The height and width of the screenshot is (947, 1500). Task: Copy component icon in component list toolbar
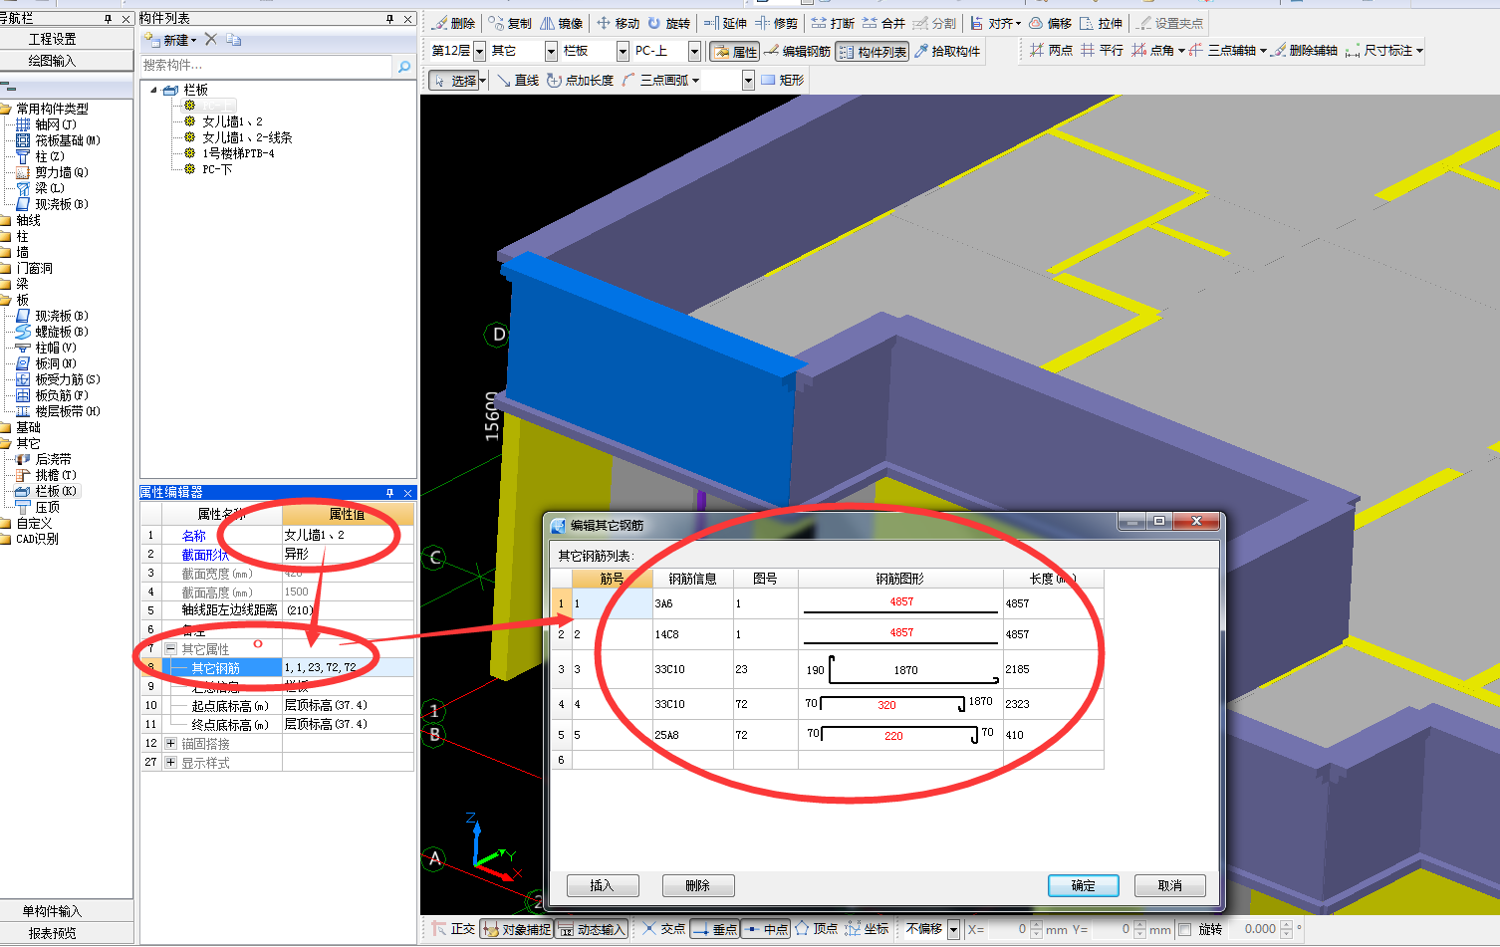pyautogui.click(x=234, y=40)
